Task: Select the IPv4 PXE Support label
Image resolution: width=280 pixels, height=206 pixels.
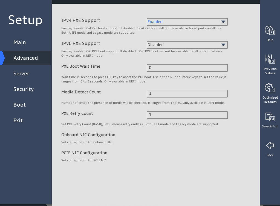Action: click(81, 20)
